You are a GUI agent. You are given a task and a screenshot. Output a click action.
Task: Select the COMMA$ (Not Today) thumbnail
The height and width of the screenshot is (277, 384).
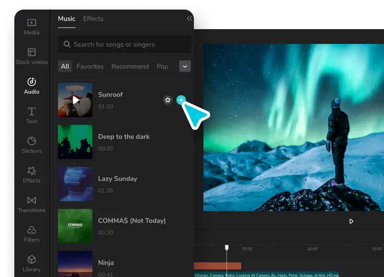75,226
